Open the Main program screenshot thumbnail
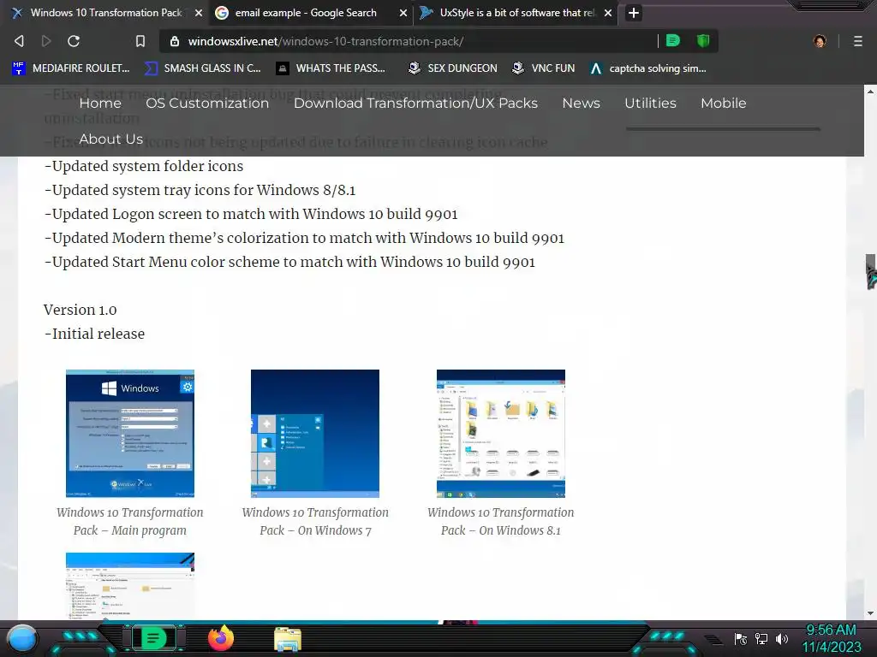 pyautogui.click(x=130, y=434)
